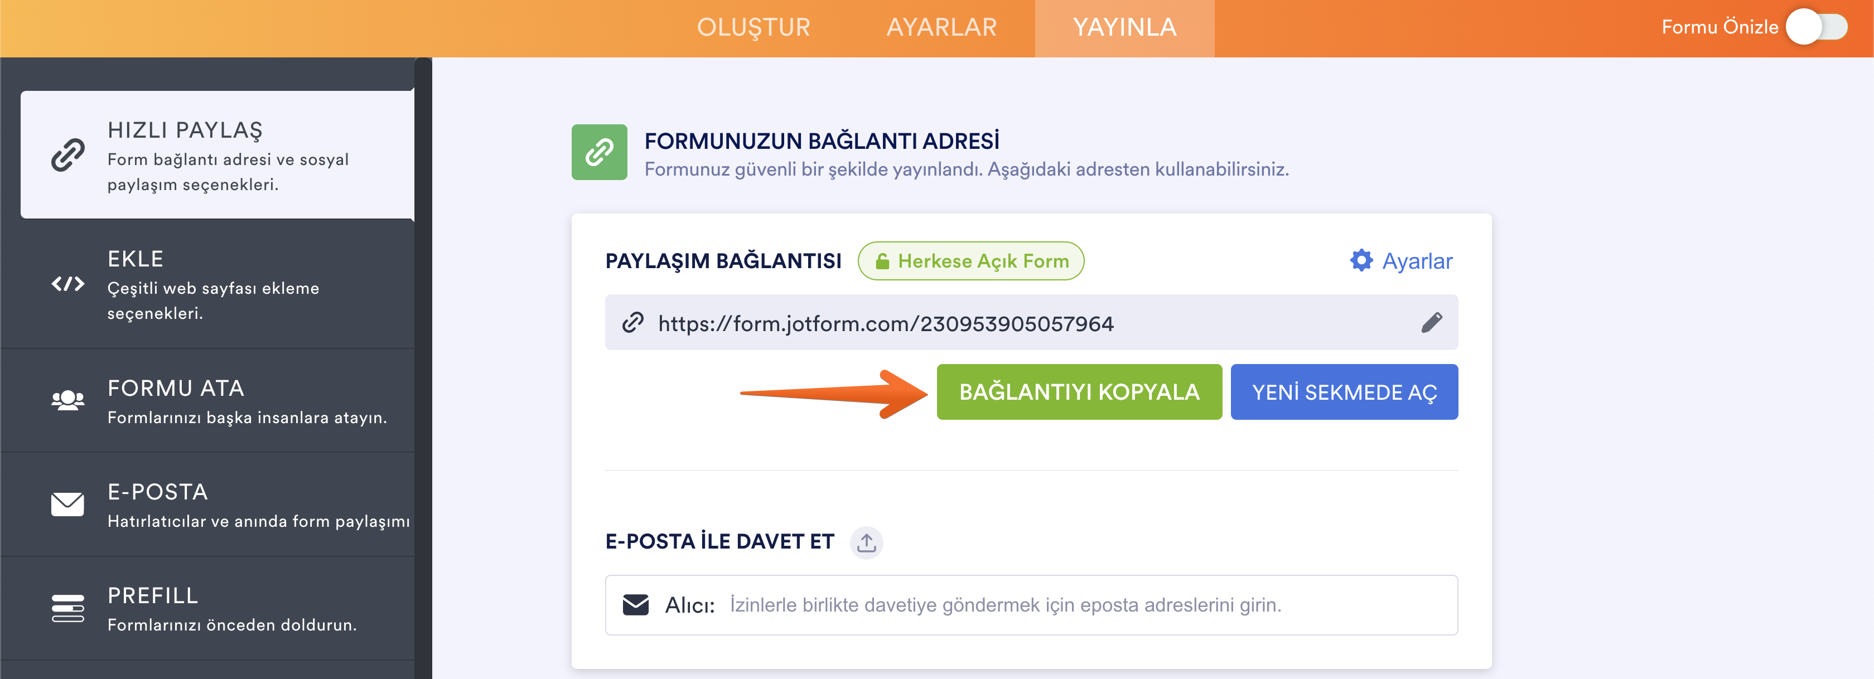1874x679 pixels.
Task: Select the HIZLI PAYLAŞ sidebar item
Action: pos(217,155)
